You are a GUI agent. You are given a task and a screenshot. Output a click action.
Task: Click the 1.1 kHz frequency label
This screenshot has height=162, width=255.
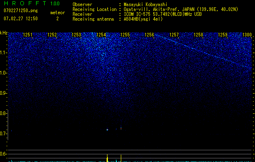3,53
